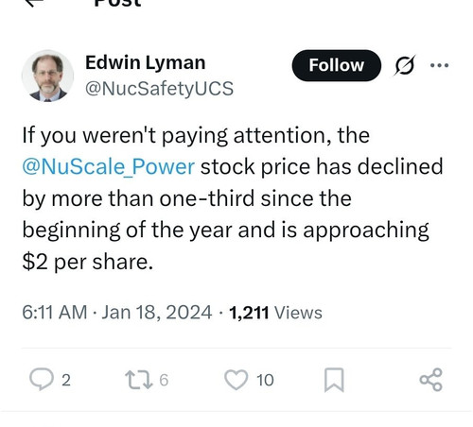
Task: Follow Edwin Lyman
Action: pyautogui.click(x=337, y=65)
